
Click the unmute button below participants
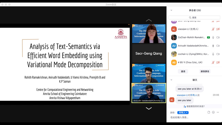coord(205,71)
